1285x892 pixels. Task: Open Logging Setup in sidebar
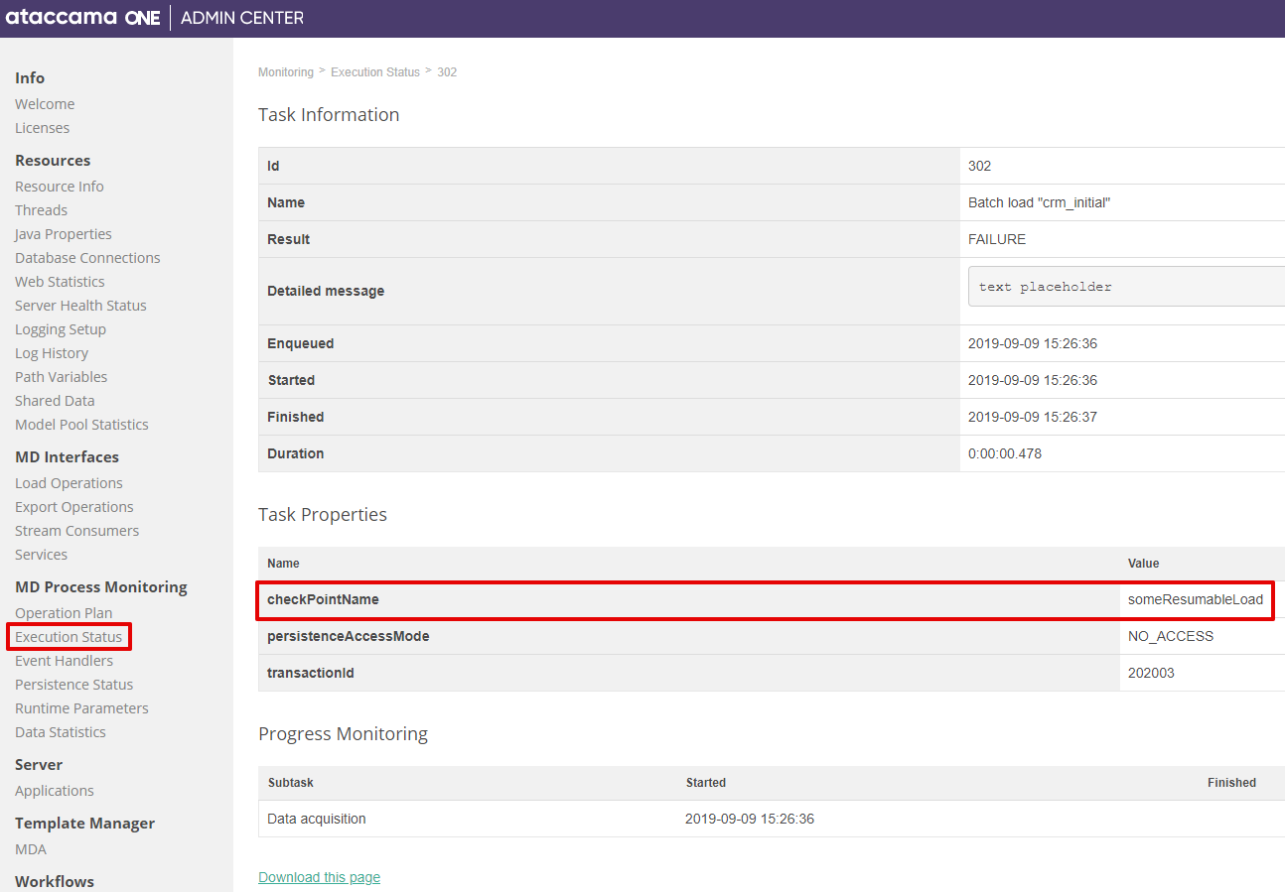[x=61, y=329]
